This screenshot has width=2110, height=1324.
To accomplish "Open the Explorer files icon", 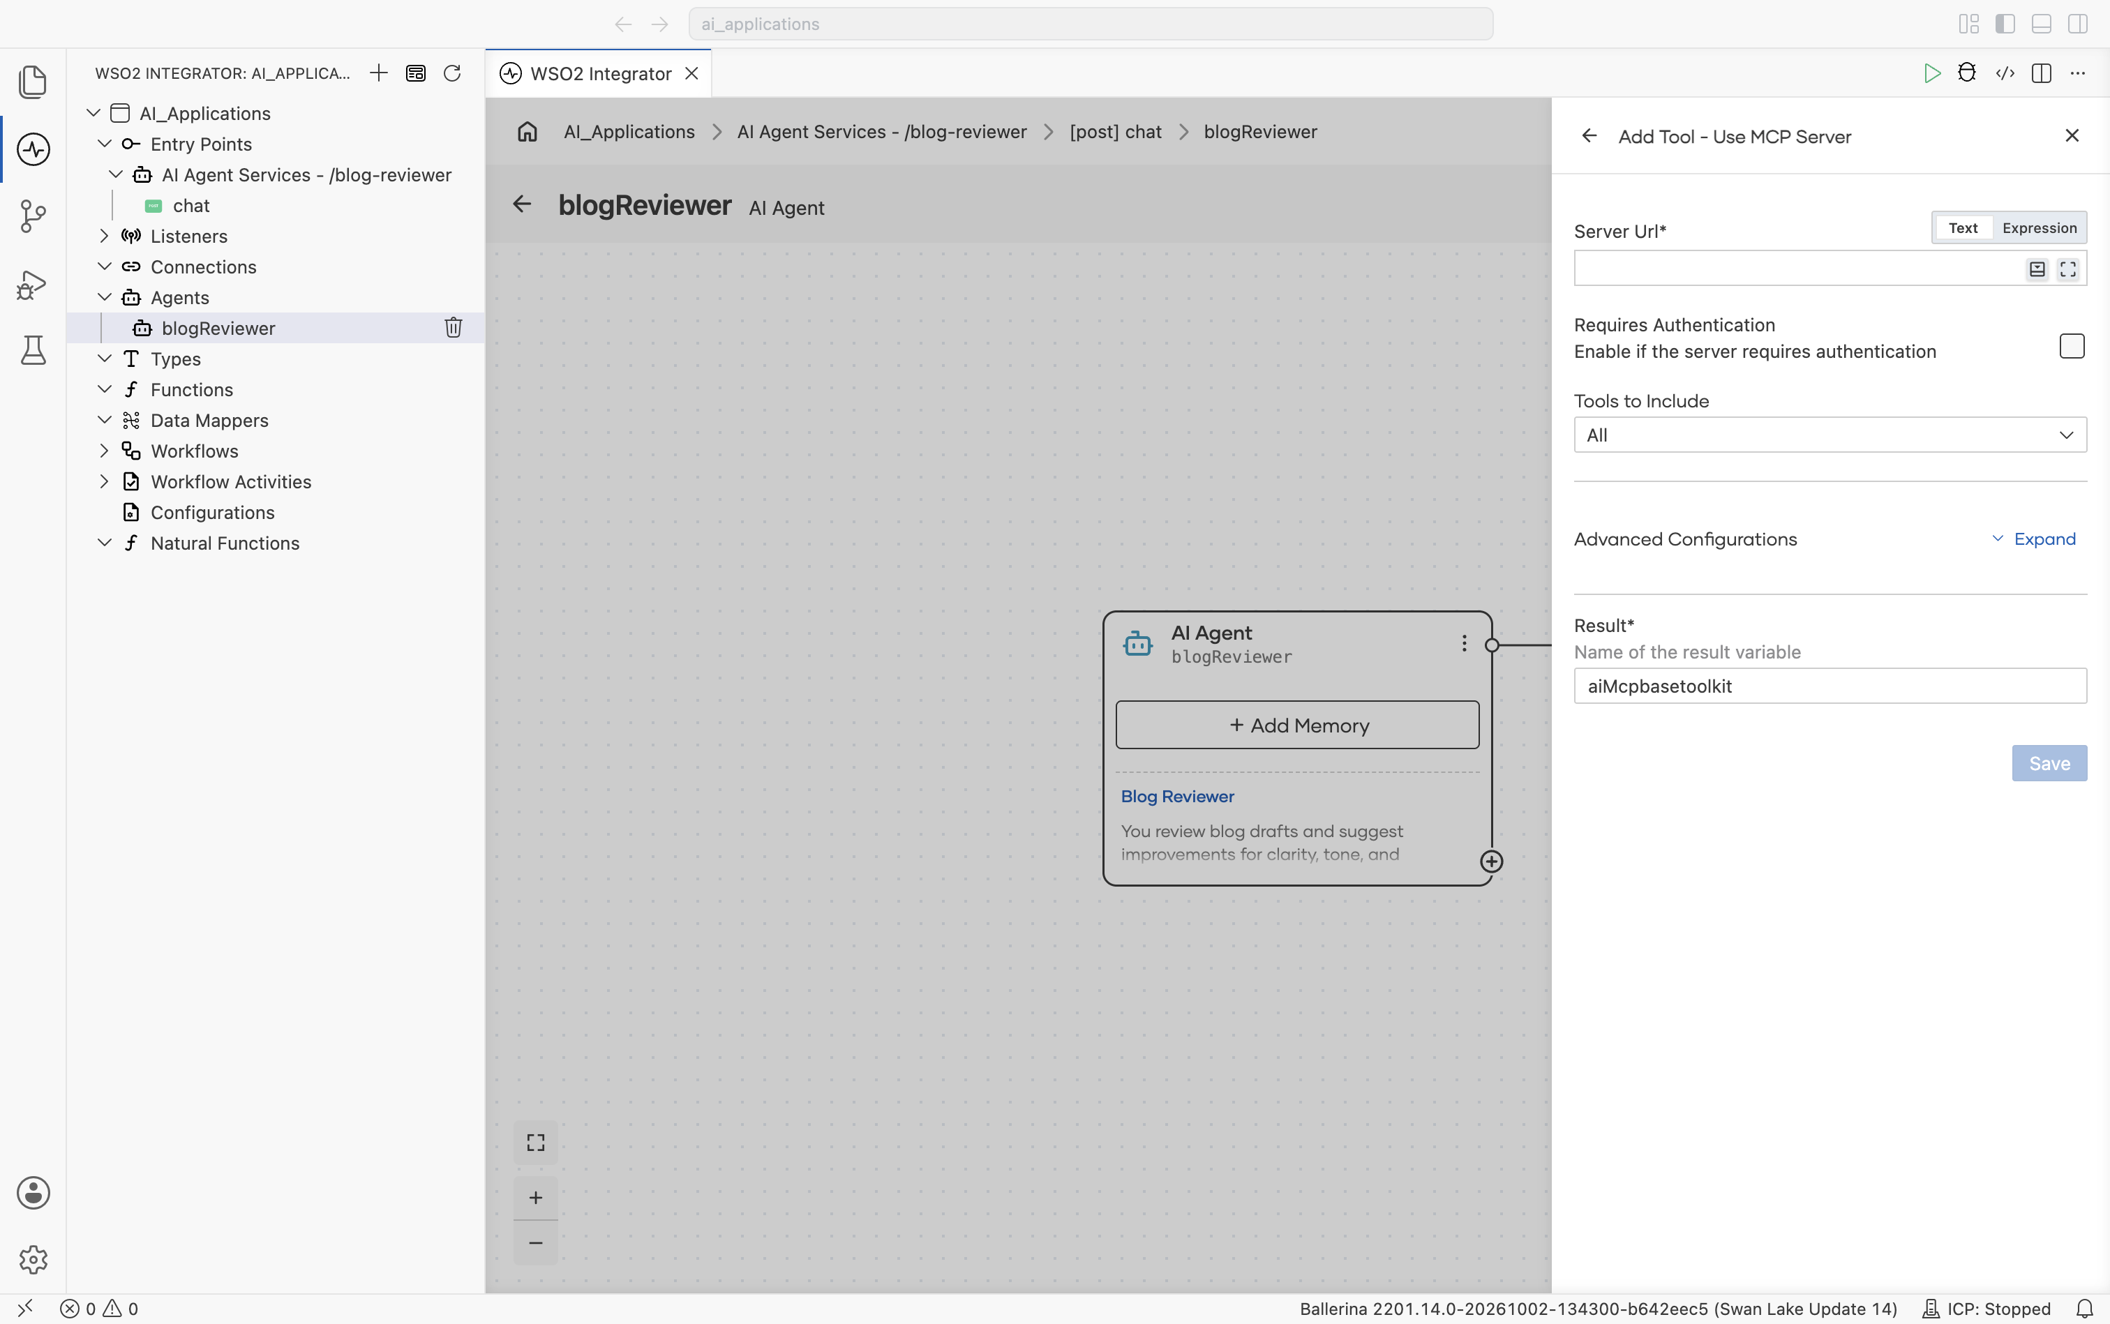I will 33,82.
